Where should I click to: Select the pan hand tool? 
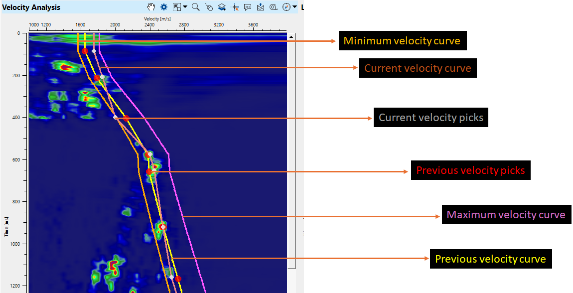(151, 7)
